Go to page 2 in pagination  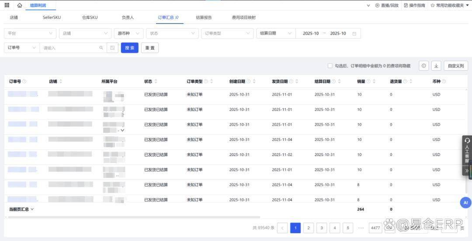point(309,228)
